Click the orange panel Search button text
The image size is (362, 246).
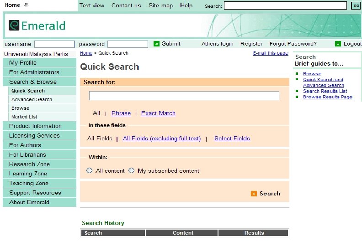[270, 194]
